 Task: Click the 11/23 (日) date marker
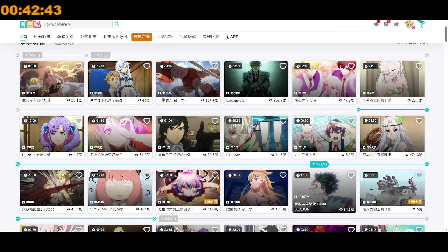click(x=100, y=55)
